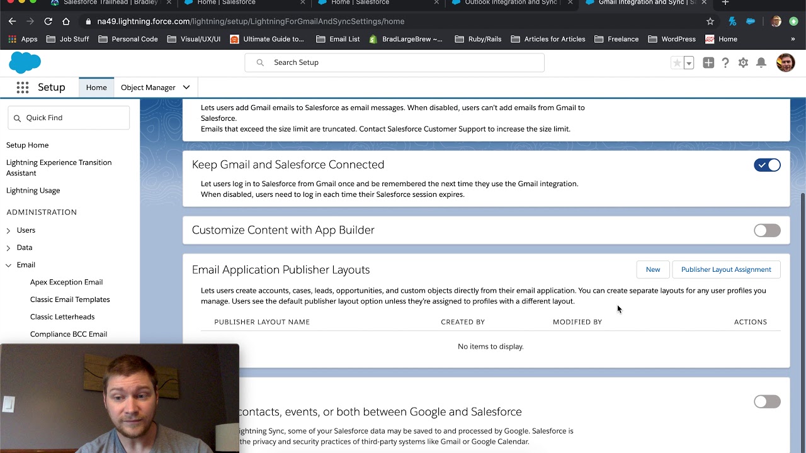Open Setup Home link
This screenshot has height=453, width=806.
pos(27,145)
